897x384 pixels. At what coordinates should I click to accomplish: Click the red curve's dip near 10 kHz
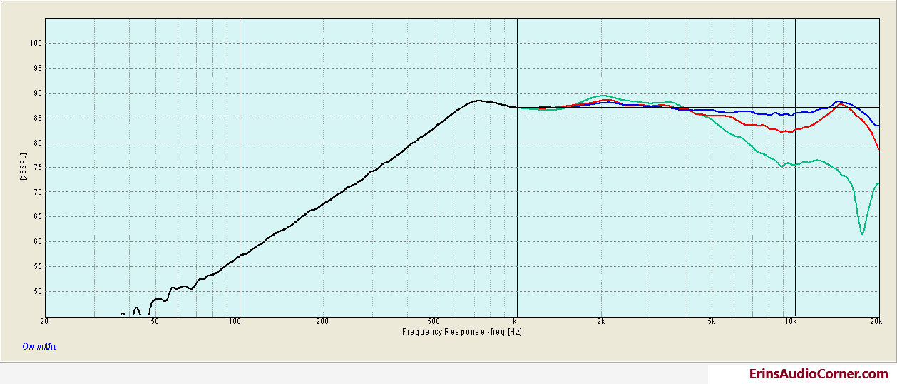coord(786,131)
